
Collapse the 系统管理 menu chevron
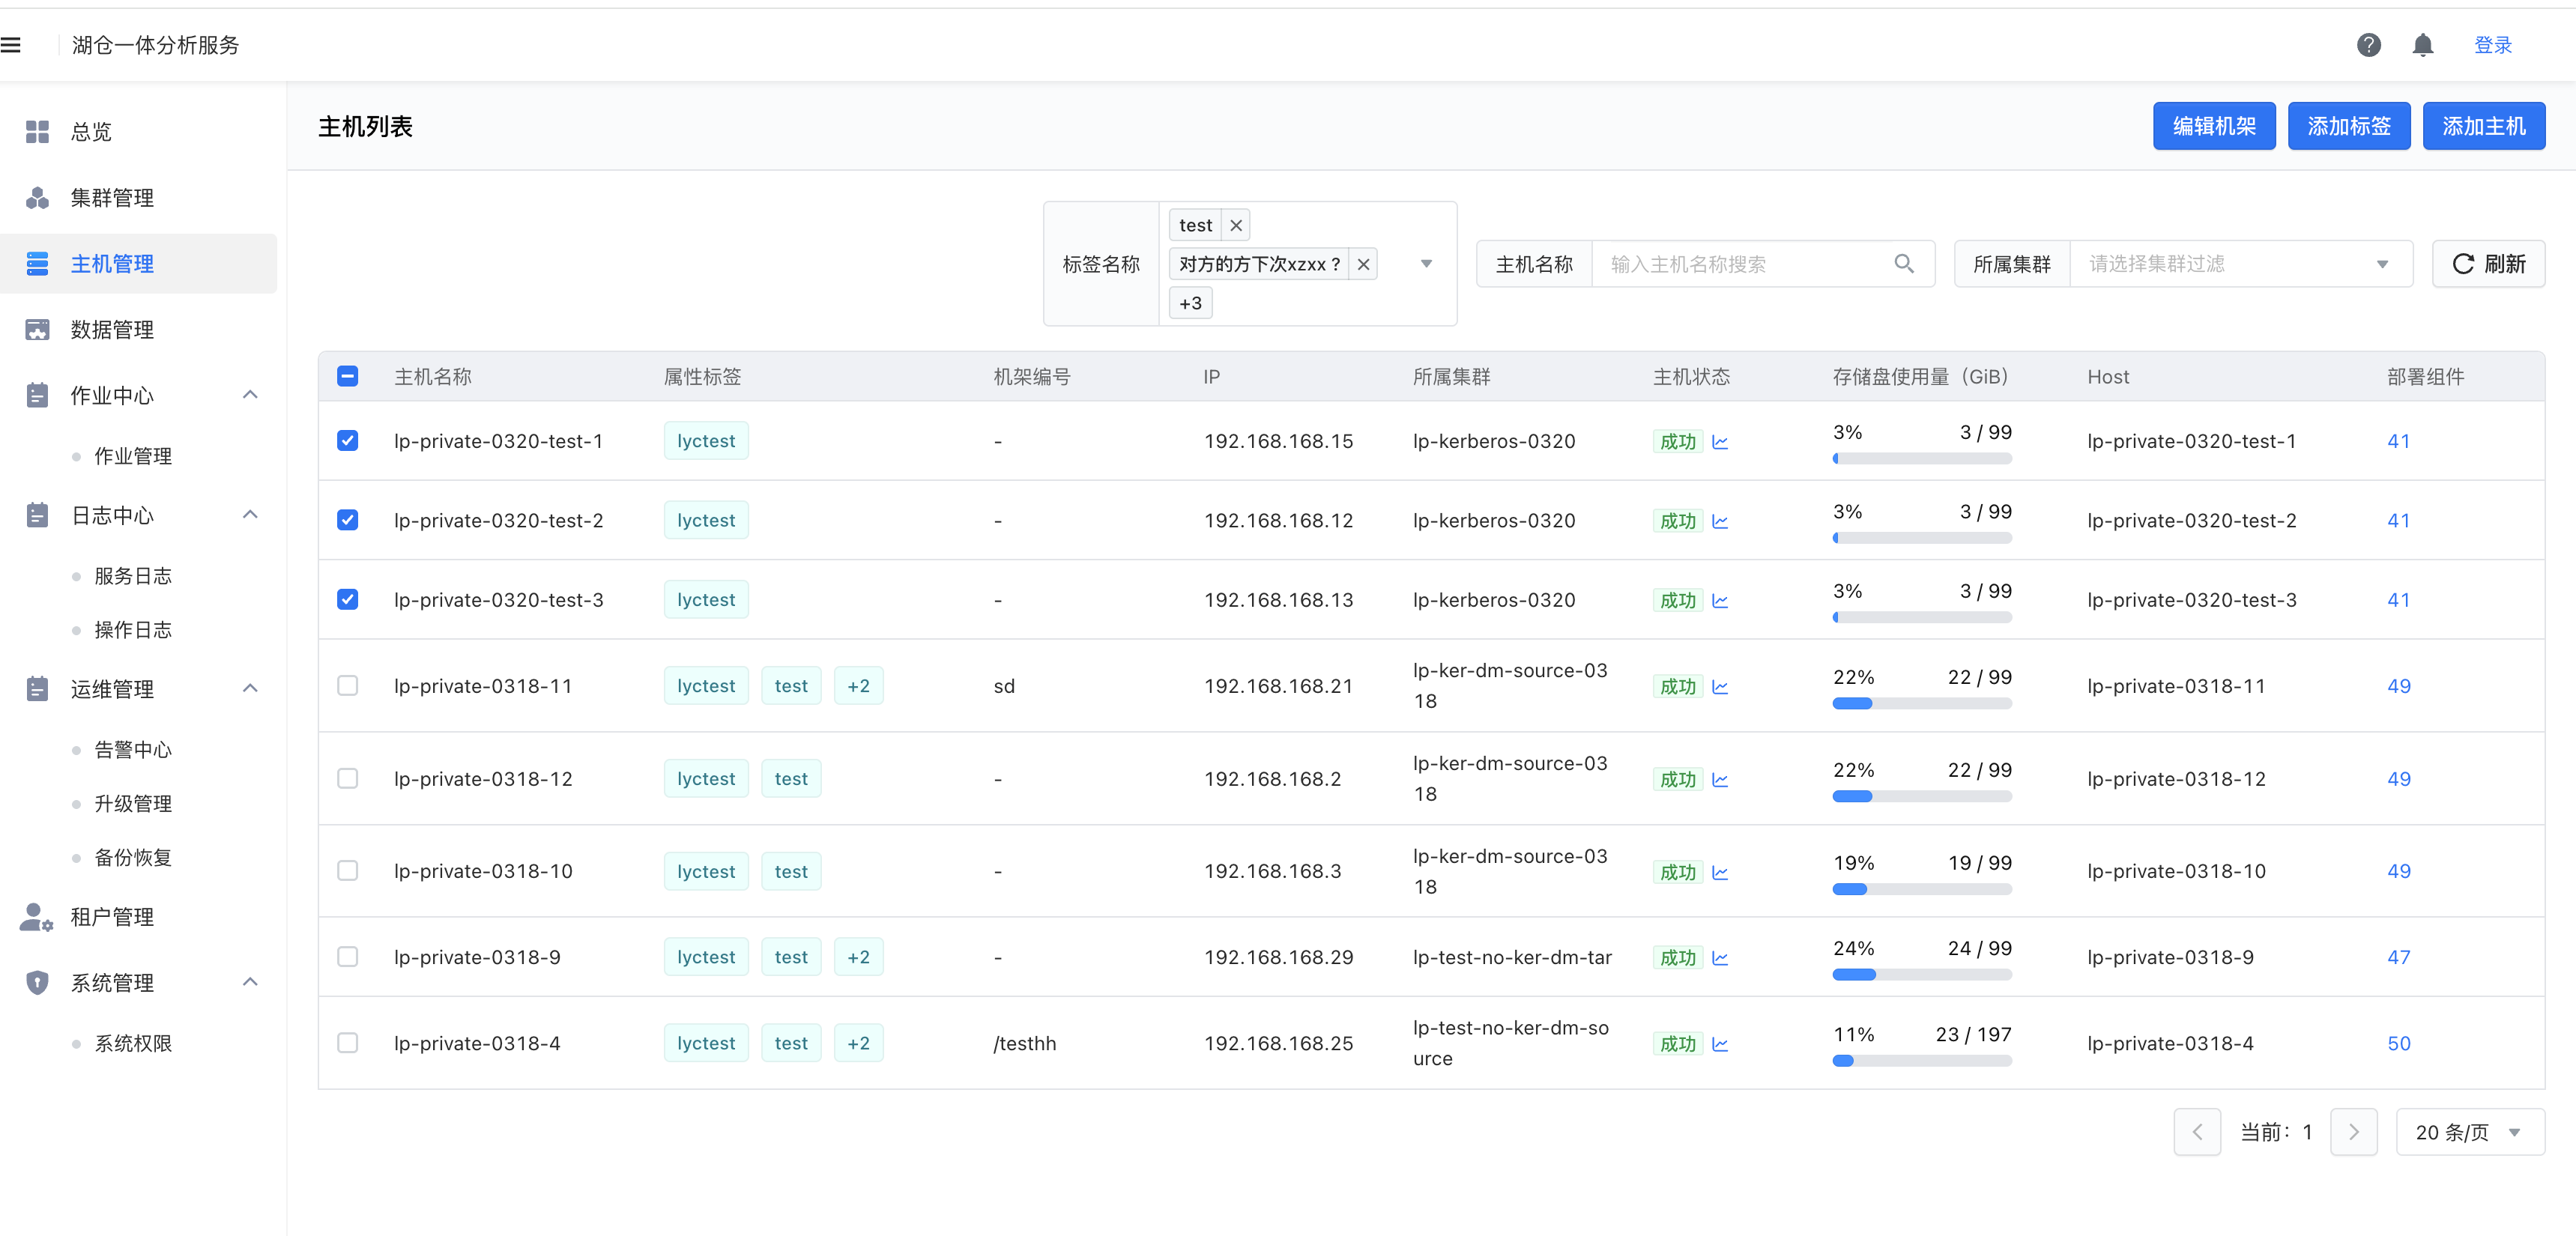pos(251,983)
